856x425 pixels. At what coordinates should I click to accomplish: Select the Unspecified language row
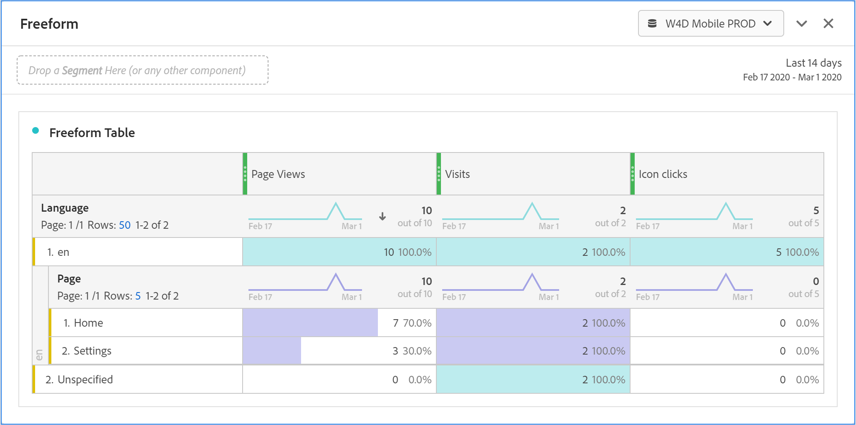tap(85, 380)
